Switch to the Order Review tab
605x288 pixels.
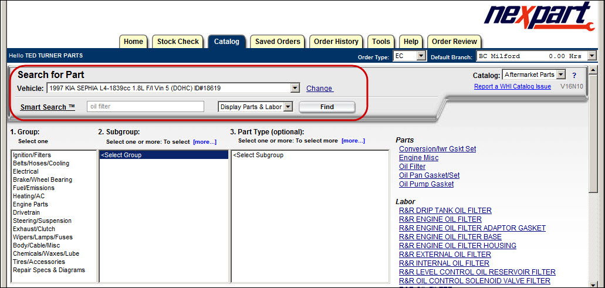[454, 42]
